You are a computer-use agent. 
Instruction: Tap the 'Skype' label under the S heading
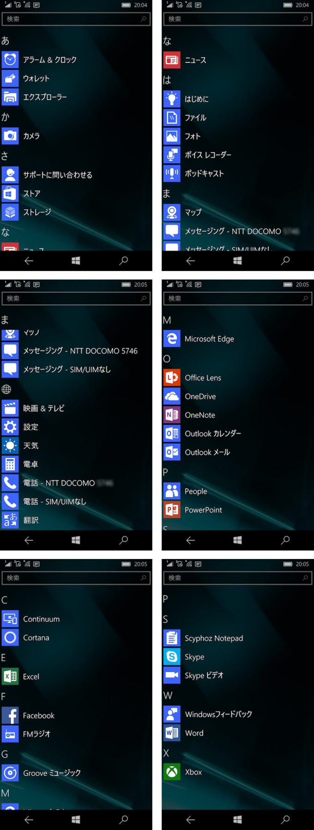tap(194, 657)
